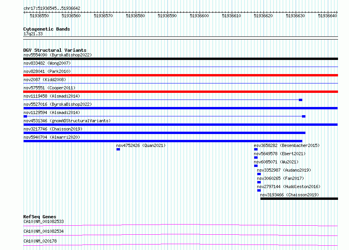Click the CA10|NM_001082533 transcript label

[44, 221]
